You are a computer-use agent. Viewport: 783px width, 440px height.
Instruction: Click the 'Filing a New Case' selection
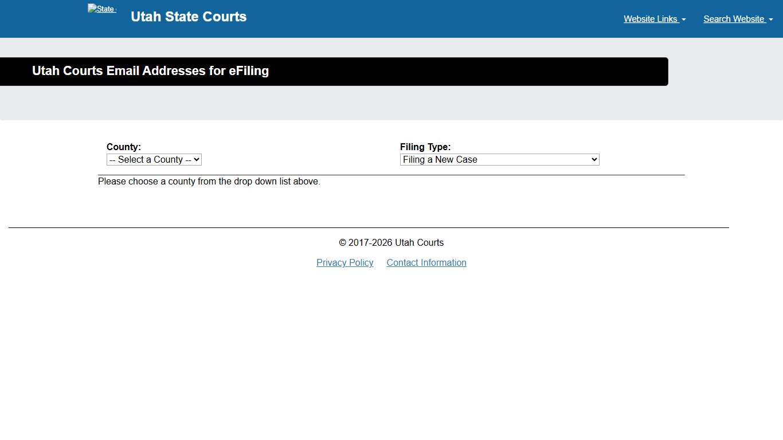click(499, 159)
